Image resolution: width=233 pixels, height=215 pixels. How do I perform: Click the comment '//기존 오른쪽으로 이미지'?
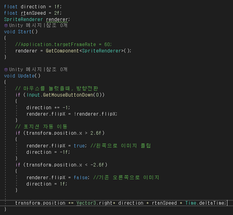point(126,178)
